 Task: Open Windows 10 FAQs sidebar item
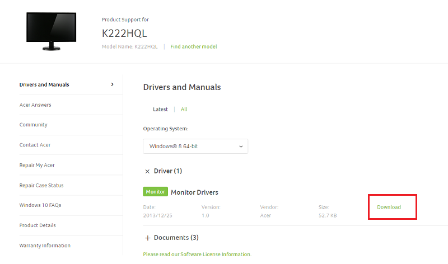[40, 205]
